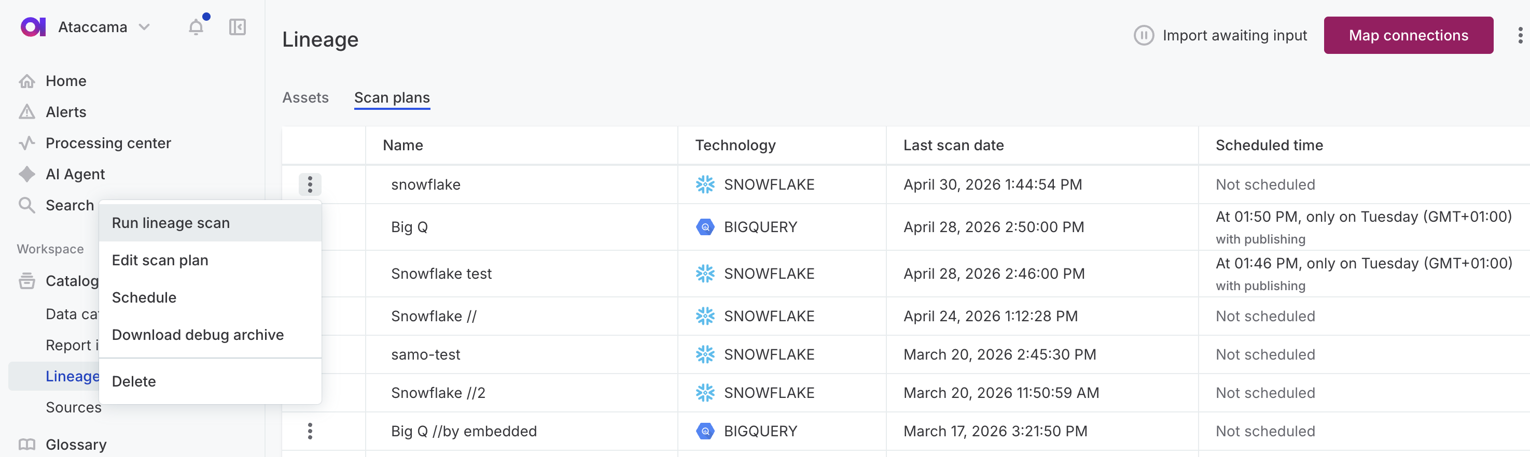Click the Ataccama logo icon
1530x457 pixels.
33,27
